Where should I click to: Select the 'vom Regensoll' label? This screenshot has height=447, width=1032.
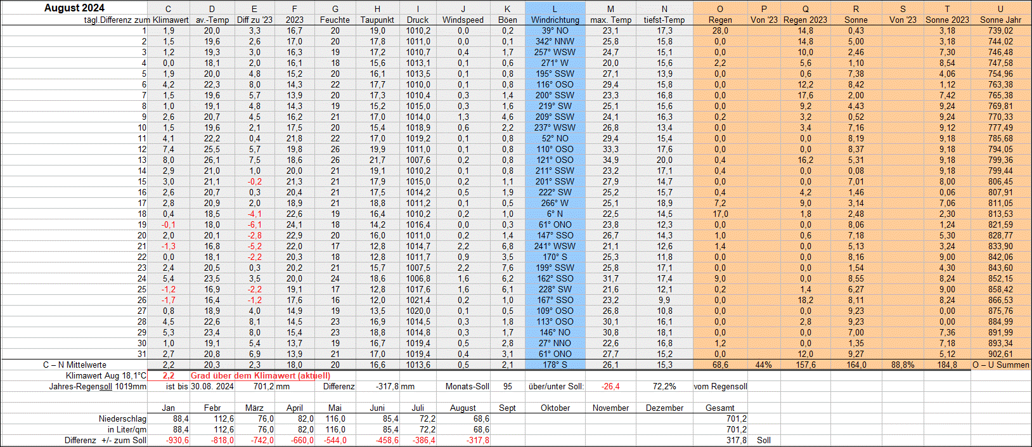pos(720,386)
